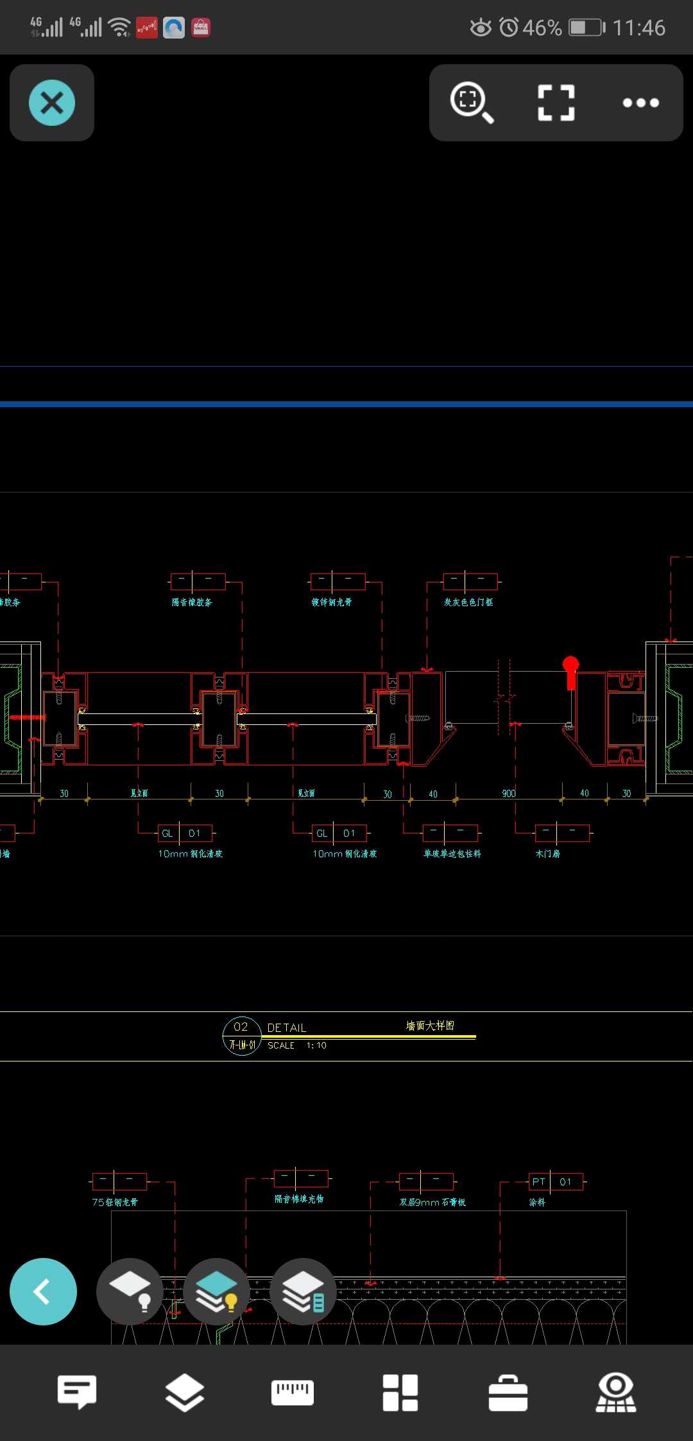The height and width of the screenshot is (1441, 693).
Task: Close the drawing with the X button
Action: pos(52,103)
